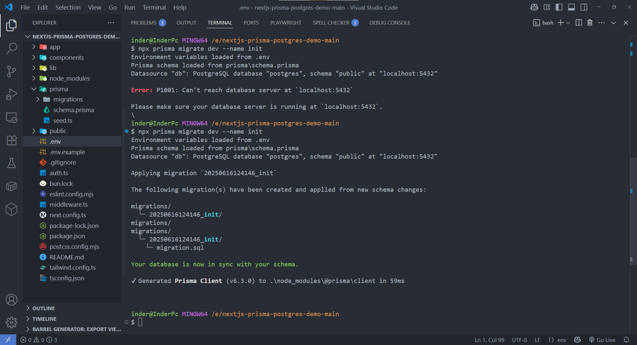Toggle the secondary side bar visibility
This screenshot has width=637, height=345.
click(x=584, y=7)
